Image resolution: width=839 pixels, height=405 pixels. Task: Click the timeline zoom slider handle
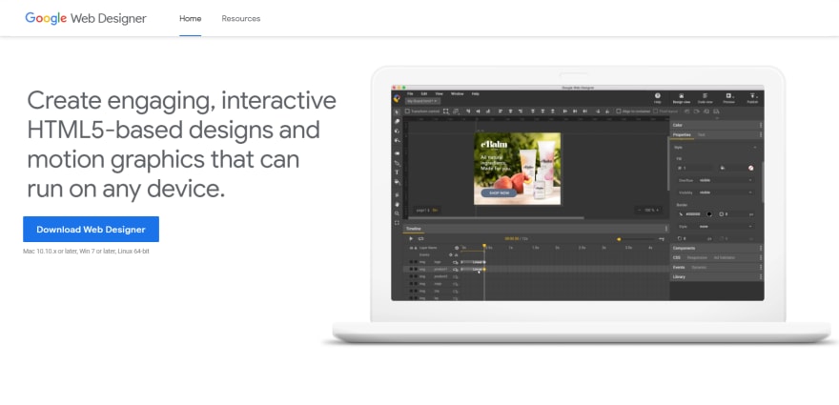pos(619,239)
